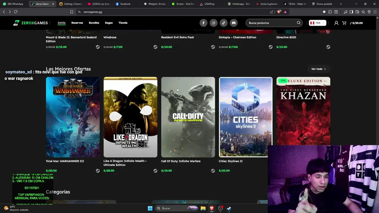379x213 pixels.
Task: Click Steam platform icon for Like A Dragon
Action: 155,171
